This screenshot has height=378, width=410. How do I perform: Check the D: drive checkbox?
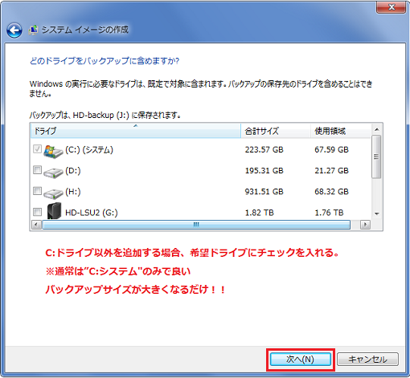(37, 170)
